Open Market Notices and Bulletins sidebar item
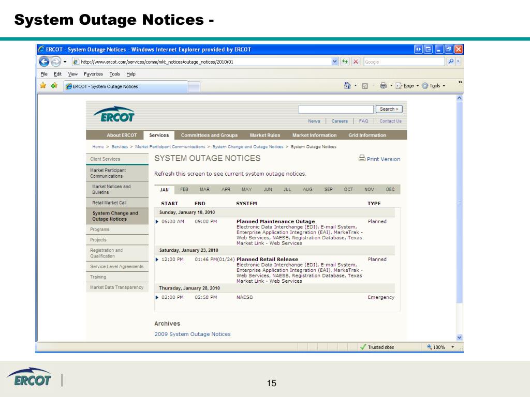The height and width of the screenshot is (397, 530). pyautogui.click(x=117, y=189)
